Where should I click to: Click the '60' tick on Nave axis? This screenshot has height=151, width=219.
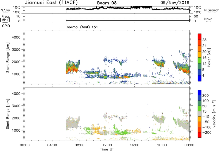pos(196,16)
